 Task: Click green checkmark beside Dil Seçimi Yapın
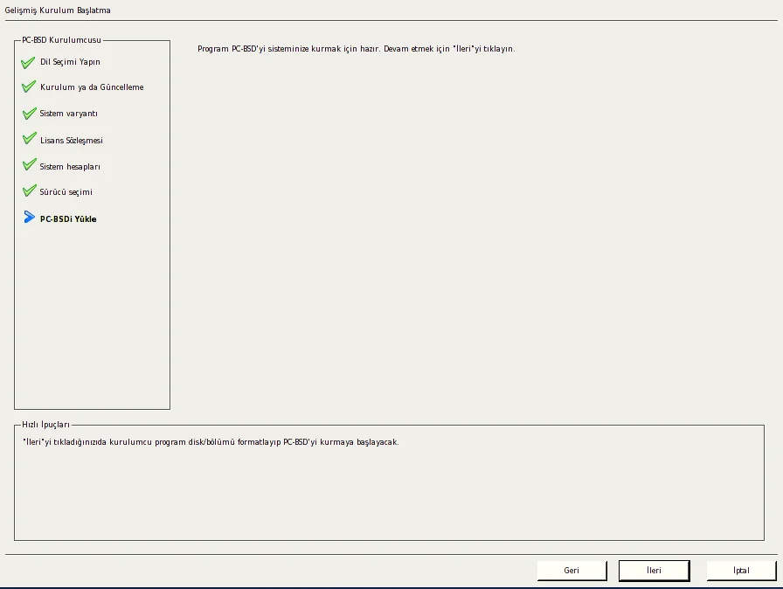click(x=28, y=62)
